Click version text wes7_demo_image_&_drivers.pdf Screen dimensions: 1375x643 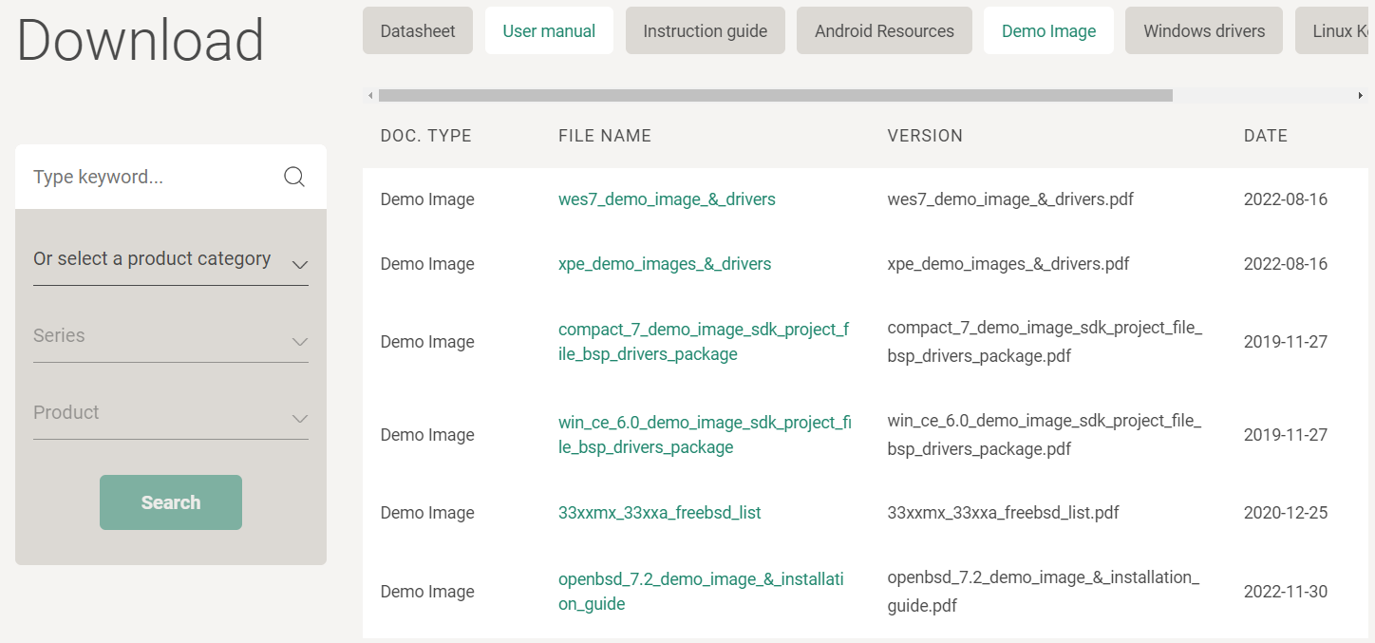(x=1010, y=199)
